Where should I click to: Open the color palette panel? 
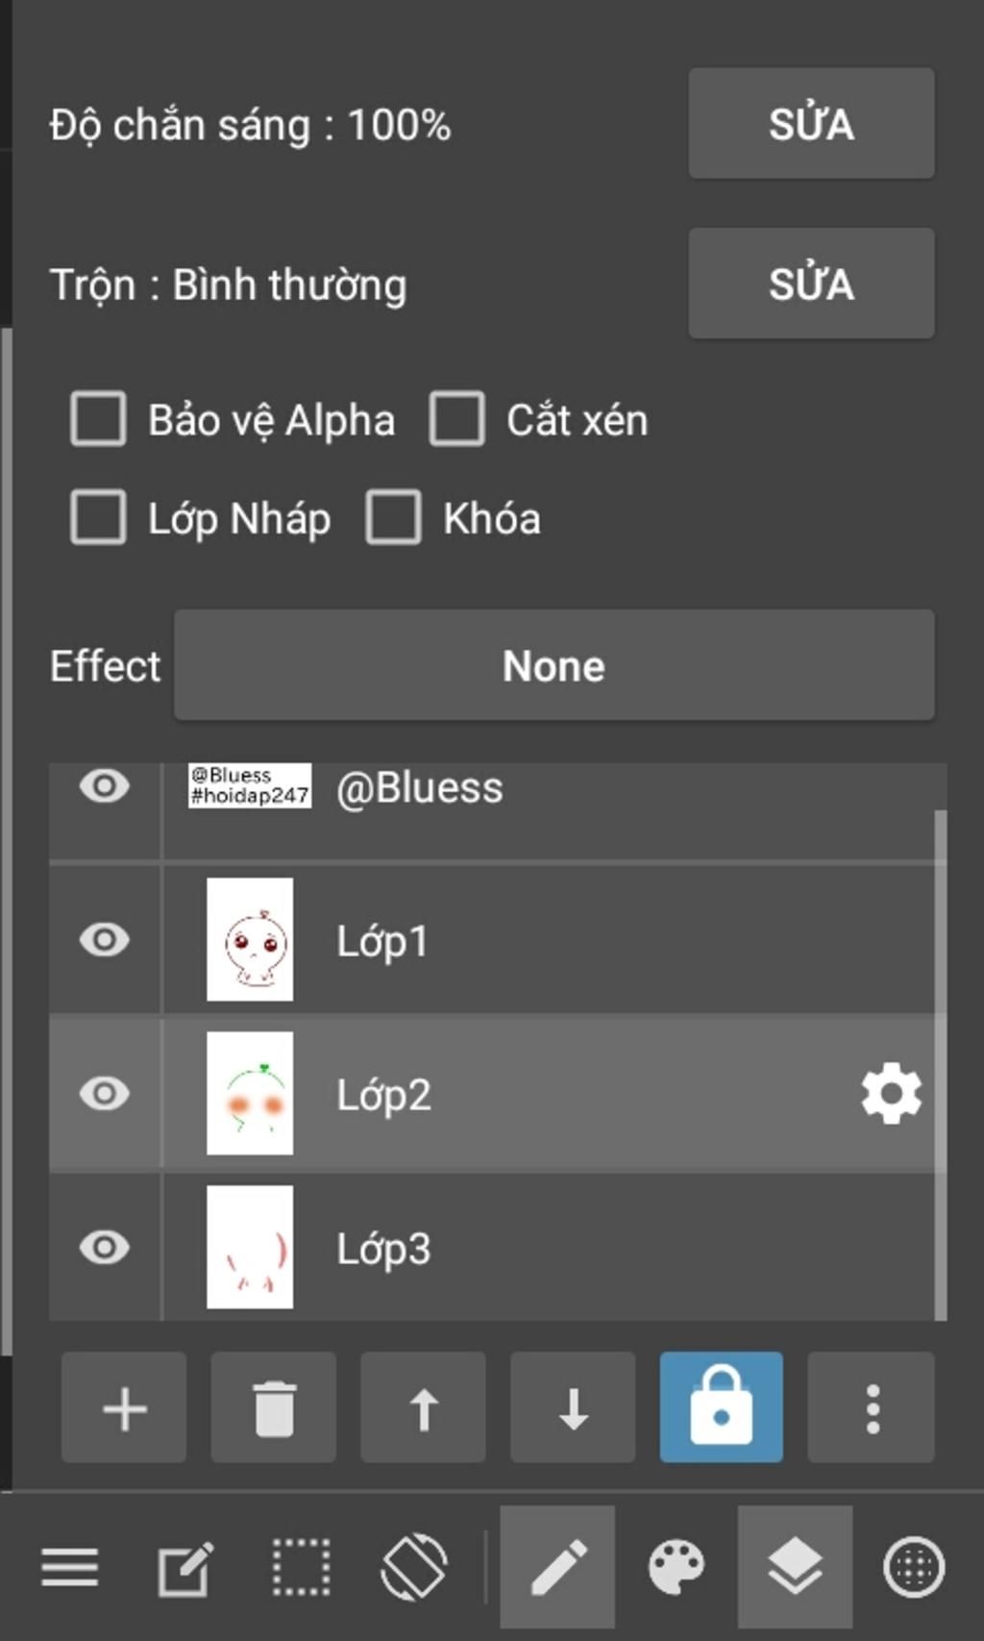click(676, 1567)
